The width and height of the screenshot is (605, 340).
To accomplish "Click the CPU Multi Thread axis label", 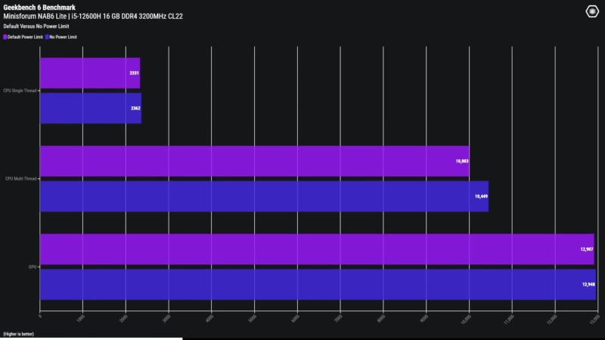I will coord(20,179).
